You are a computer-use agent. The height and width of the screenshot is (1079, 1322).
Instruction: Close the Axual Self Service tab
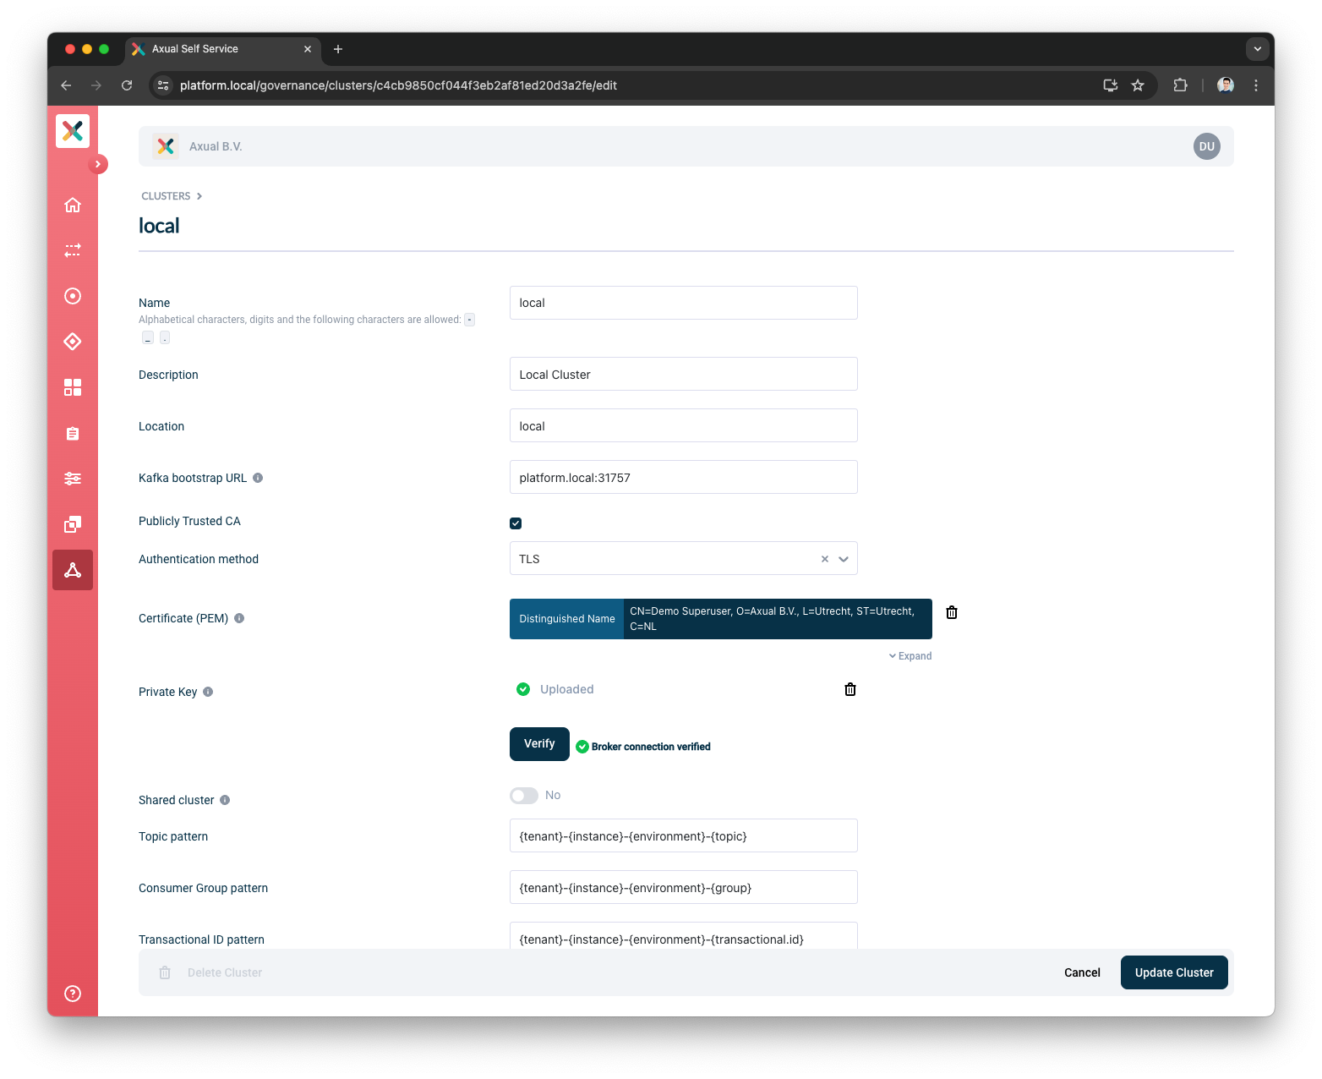pyautogui.click(x=308, y=49)
